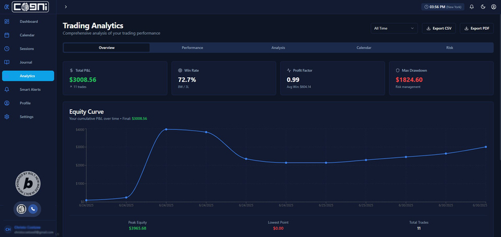Select Analytics in the sidebar
This screenshot has height=237, width=501.
[x=28, y=76]
